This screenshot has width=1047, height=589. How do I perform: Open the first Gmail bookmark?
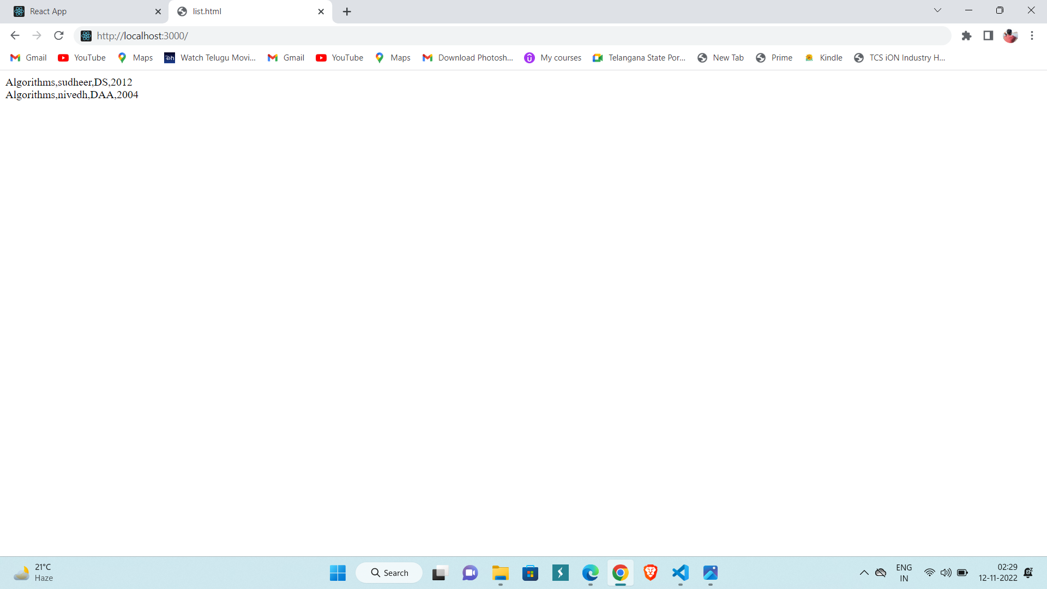point(29,58)
